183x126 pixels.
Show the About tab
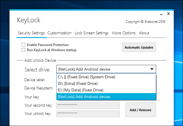pos(144,33)
